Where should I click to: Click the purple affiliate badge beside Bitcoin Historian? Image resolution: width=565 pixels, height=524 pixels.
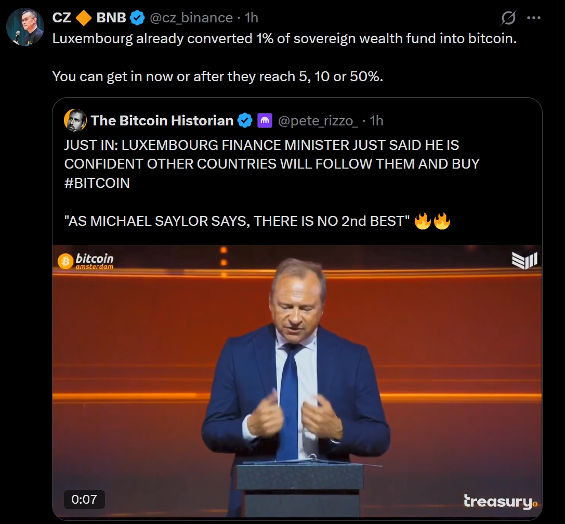click(x=265, y=121)
